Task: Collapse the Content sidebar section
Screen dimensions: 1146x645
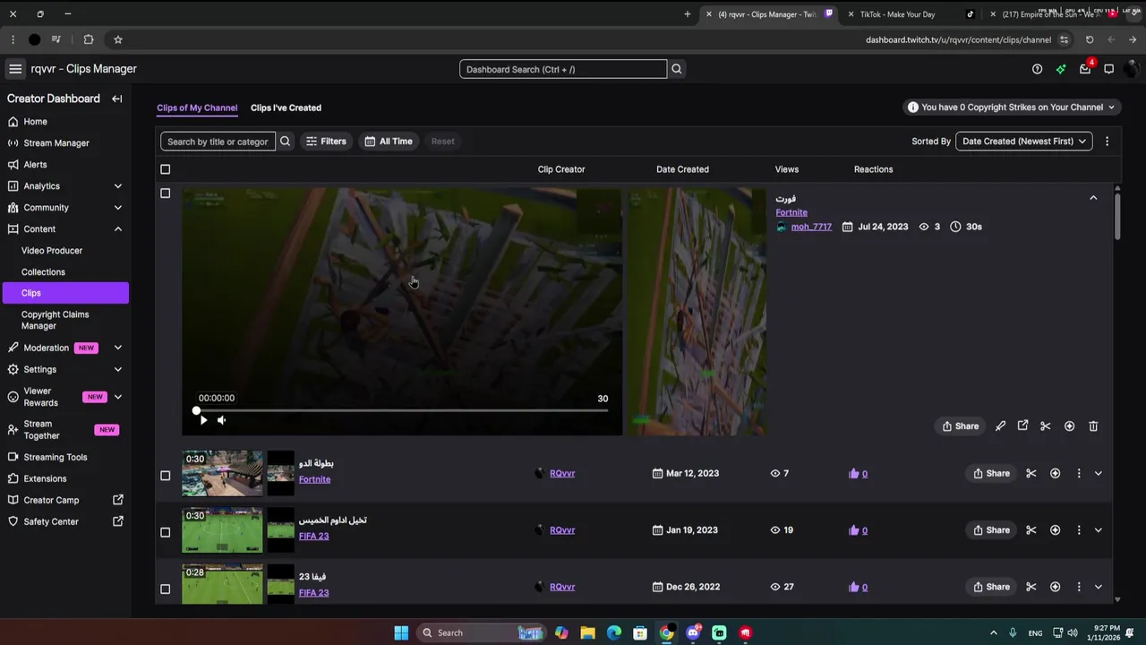Action: click(117, 229)
